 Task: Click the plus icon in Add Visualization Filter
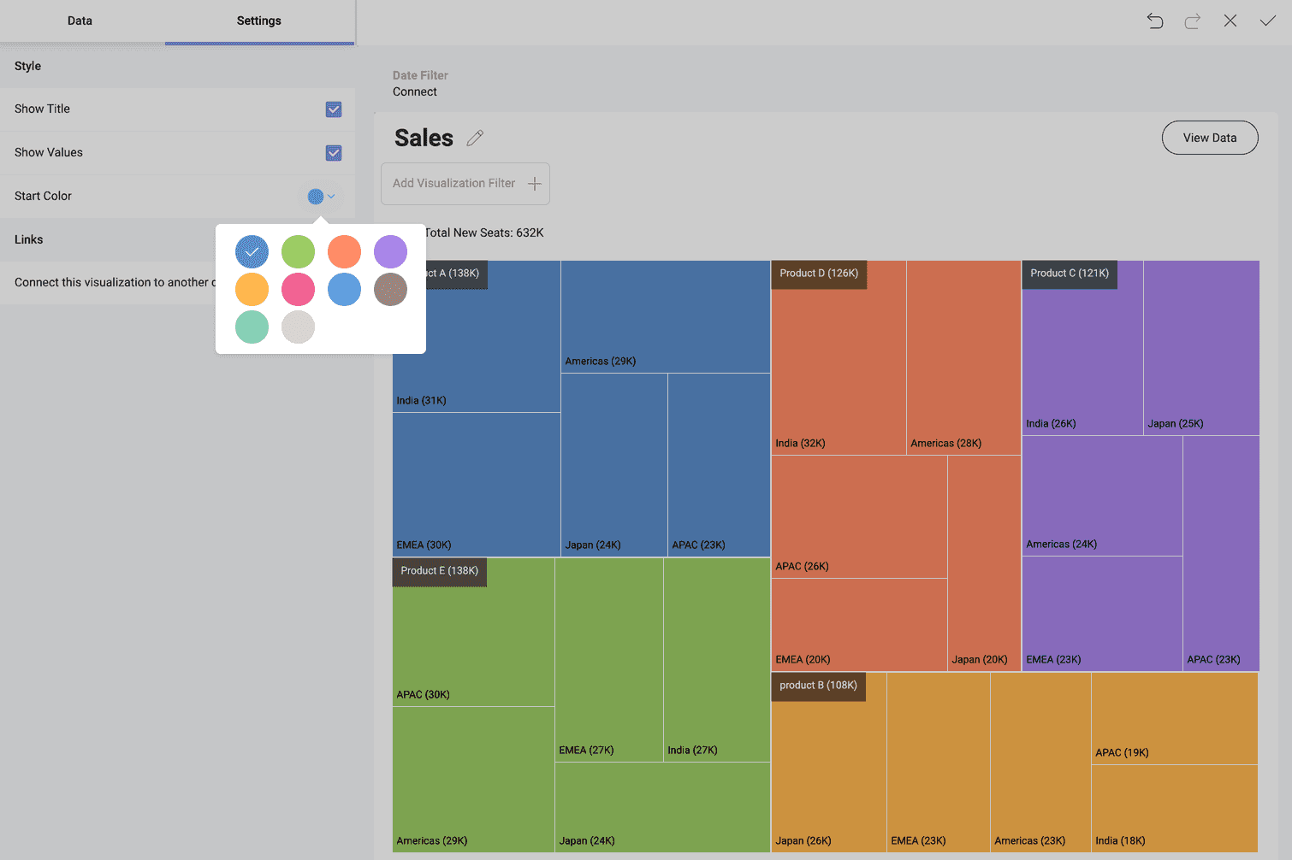(x=535, y=184)
